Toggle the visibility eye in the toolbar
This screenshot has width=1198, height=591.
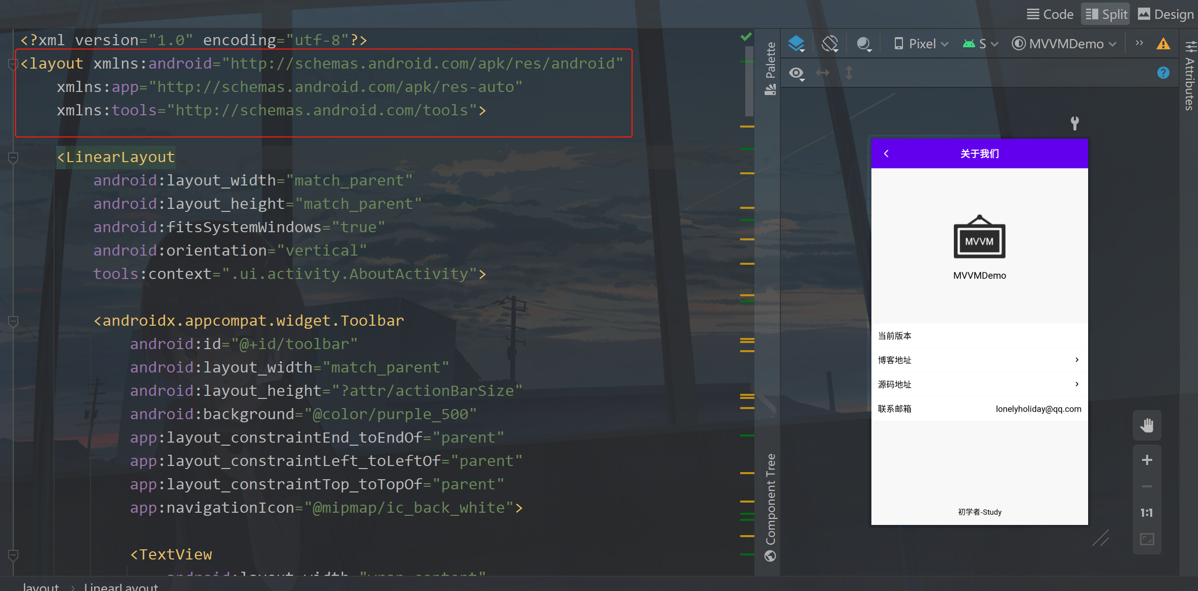[x=796, y=73]
